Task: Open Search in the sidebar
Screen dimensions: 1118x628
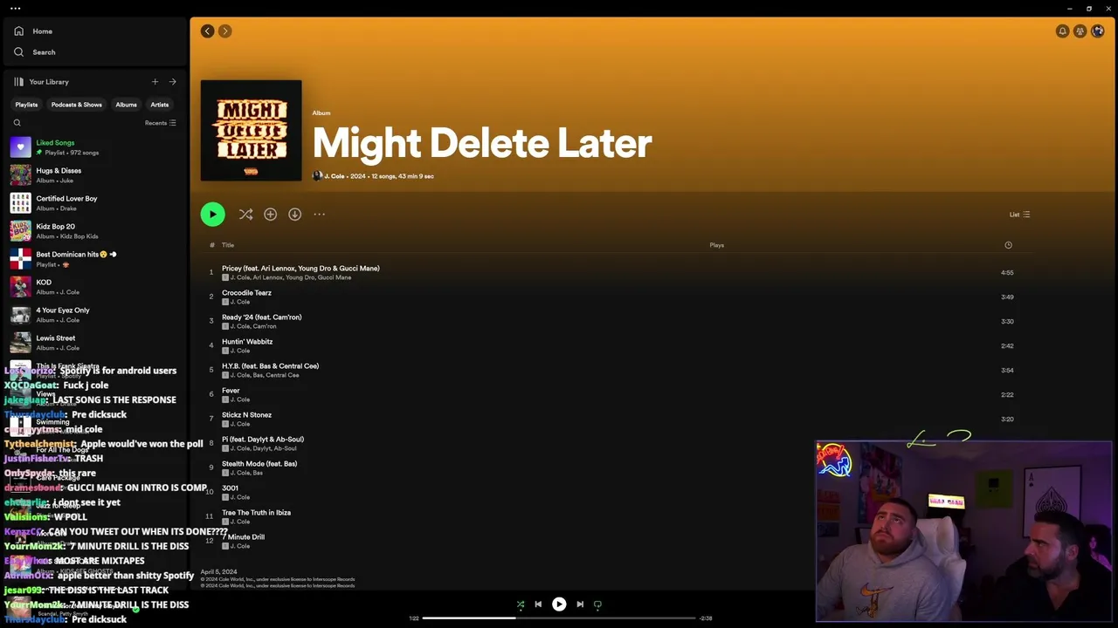Action: (x=35, y=52)
